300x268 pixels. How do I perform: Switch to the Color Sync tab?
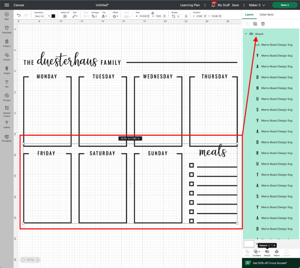(266, 14)
